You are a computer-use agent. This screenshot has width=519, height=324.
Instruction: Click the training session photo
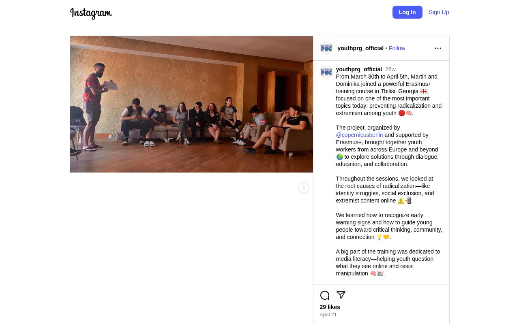coord(191,104)
